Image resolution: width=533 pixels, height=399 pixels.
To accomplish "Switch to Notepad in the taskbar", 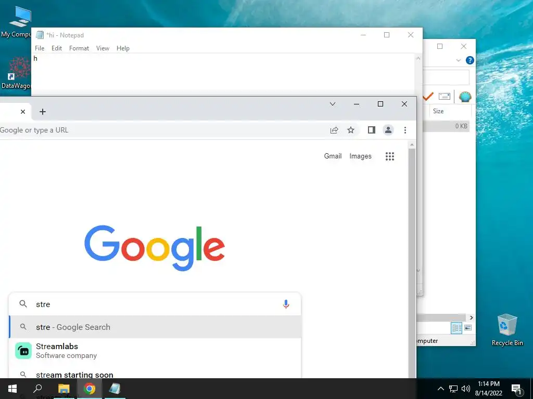I will click(115, 389).
